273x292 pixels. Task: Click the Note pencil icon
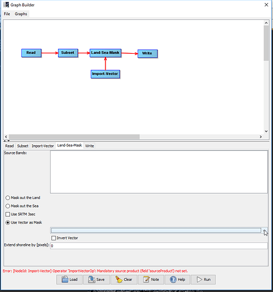(x=146, y=279)
